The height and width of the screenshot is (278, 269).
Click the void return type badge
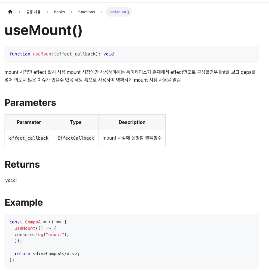tap(10, 180)
